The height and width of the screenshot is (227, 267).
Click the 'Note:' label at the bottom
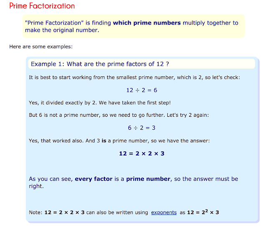click(x=35, y=212)
